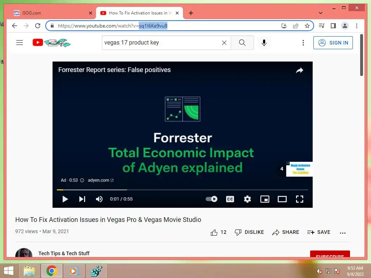
Task: Open media control icon in Chrome toolbar
Action: (x=322, y=26)
